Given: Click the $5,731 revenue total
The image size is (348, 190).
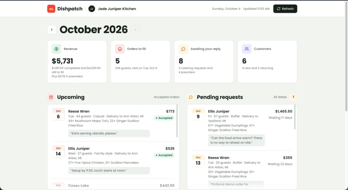Looking at the screenshot, I should click(62, 61).
